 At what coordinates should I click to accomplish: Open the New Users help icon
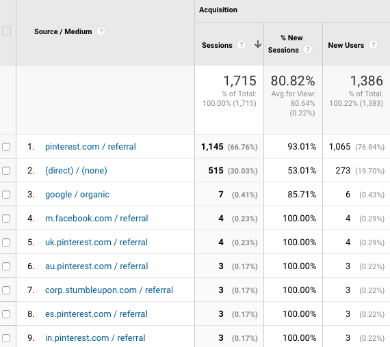373,45
